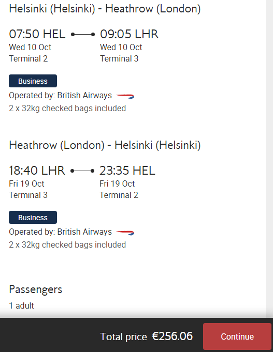Select the Business badge for the return flight

pos(33,217)
